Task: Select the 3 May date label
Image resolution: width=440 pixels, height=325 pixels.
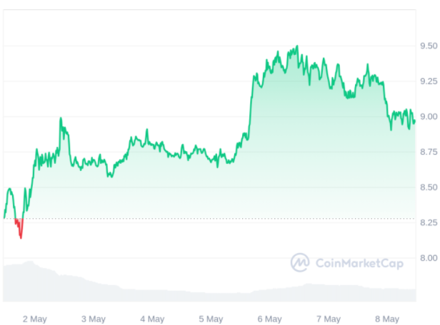Action: pyautogui.click(x=94, y=318)
